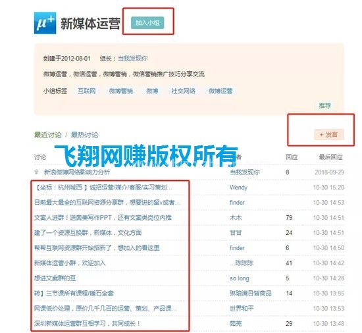Select the 社交网络 group tag

(184, 91)
